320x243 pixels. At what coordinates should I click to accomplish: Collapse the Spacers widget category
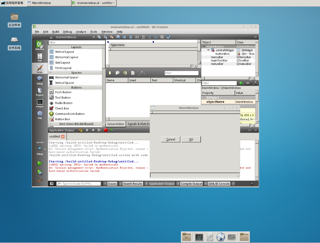(50, 73)
